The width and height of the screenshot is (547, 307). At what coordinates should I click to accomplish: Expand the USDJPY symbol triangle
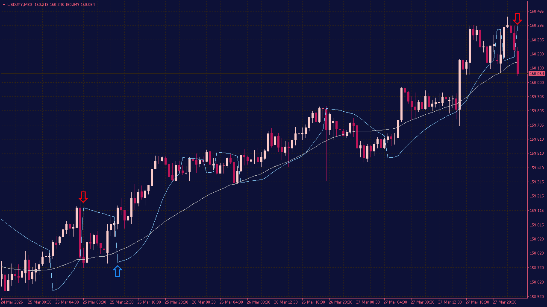click(4, 5)
